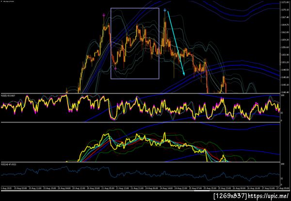The height and width of the screenshot is (201, 291).
Task: Click the blue down-arrow signal above the second peak
Action: pos(165,10)
